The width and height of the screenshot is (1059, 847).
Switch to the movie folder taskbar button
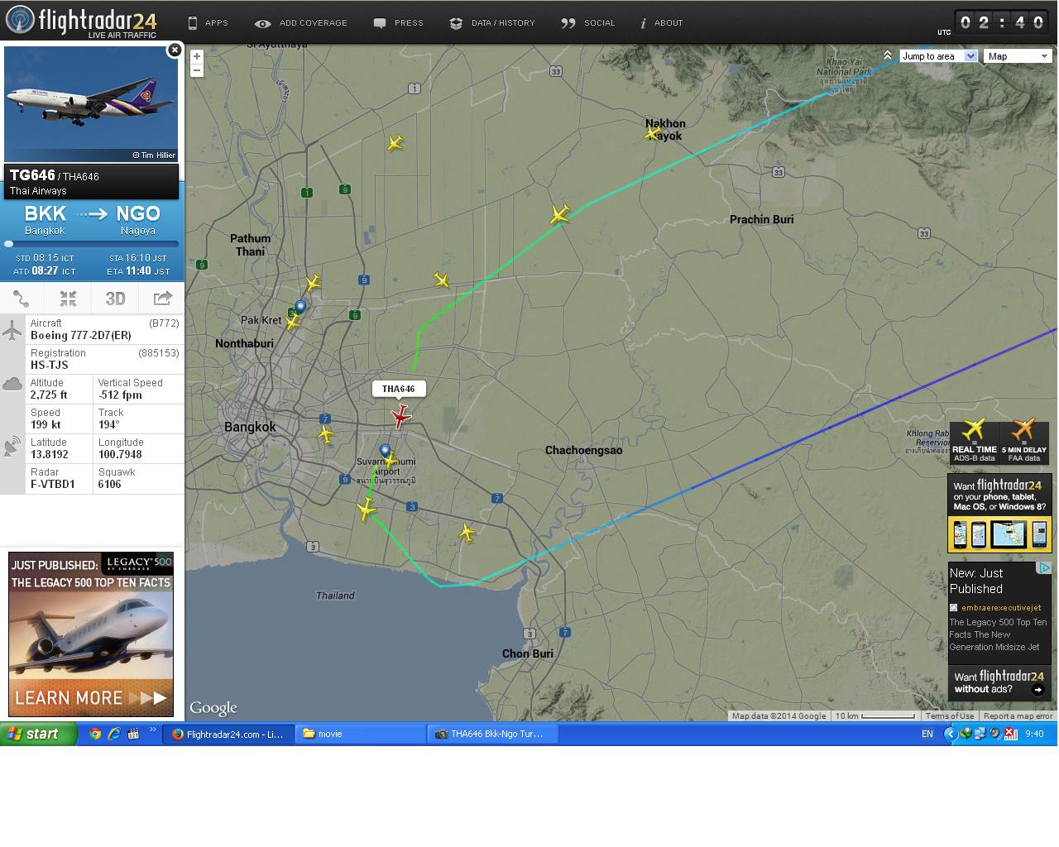pyautogui.click(x=361, y=734)
